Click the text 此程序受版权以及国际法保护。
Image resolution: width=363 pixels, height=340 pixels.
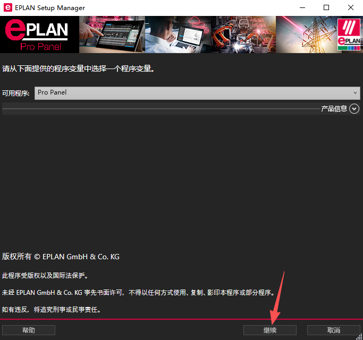pyautogui.click(x=45, y=275)
